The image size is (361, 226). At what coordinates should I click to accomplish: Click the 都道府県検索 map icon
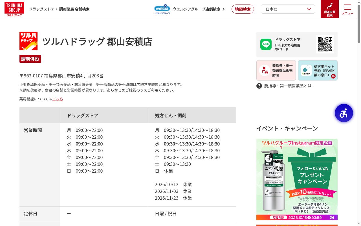[x=329, y=9]
